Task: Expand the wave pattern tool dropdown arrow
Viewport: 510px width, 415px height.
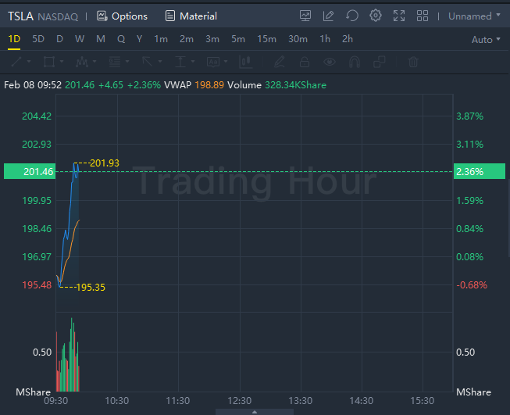Action: [x=95, y=61]
